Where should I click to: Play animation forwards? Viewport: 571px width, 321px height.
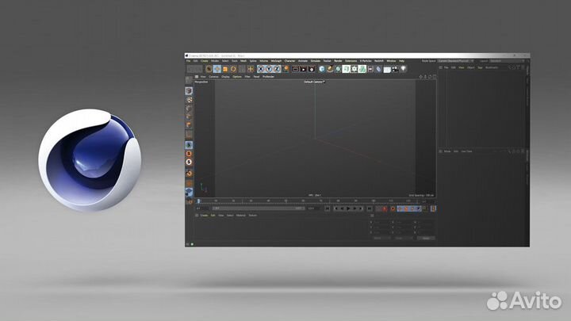[x=348, y=208]
